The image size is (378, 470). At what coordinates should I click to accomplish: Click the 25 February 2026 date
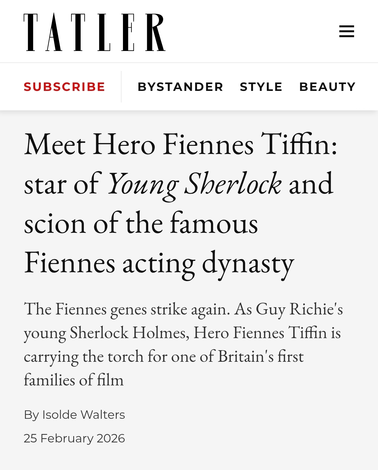[x=74, y=438]
